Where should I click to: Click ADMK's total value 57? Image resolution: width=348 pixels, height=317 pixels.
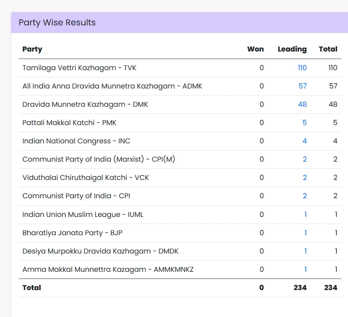click(333, 86)
